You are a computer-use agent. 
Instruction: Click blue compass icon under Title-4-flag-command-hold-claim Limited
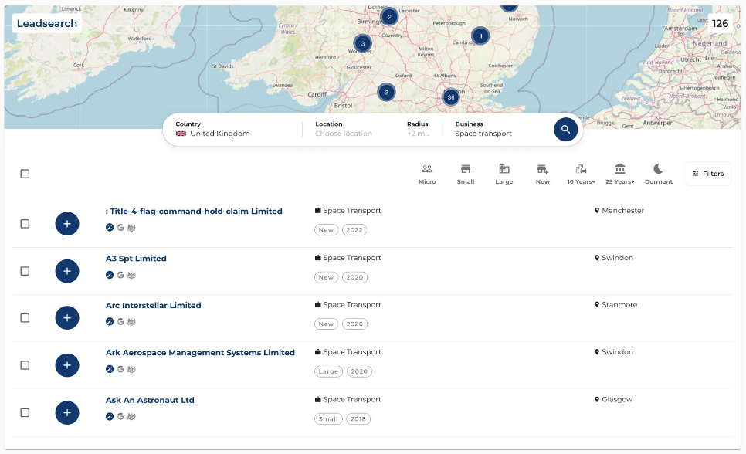tap(110, 228)
